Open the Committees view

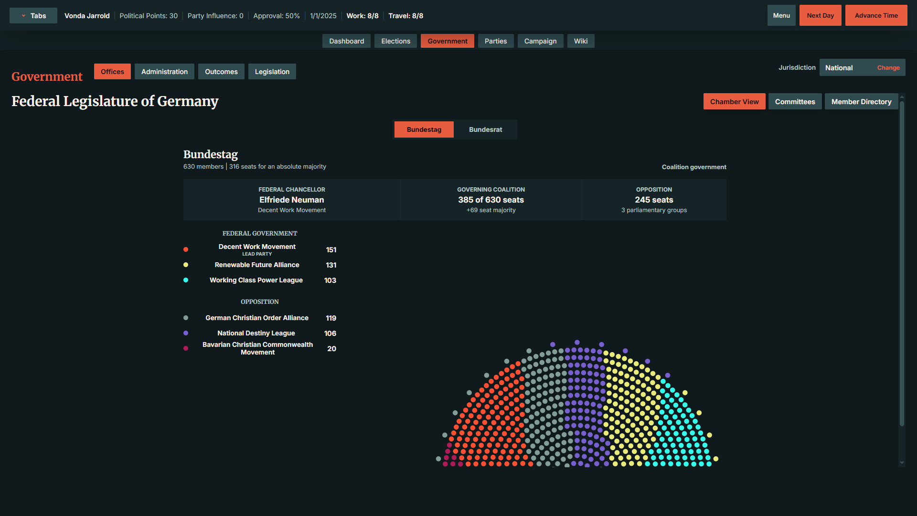pos(795,102)
